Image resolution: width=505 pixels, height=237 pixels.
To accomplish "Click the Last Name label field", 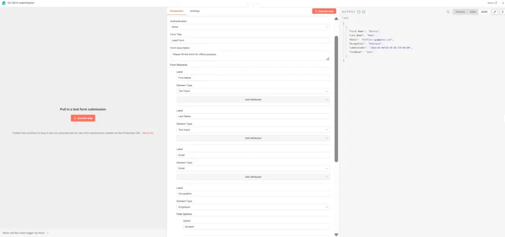I will coord(253,116).
